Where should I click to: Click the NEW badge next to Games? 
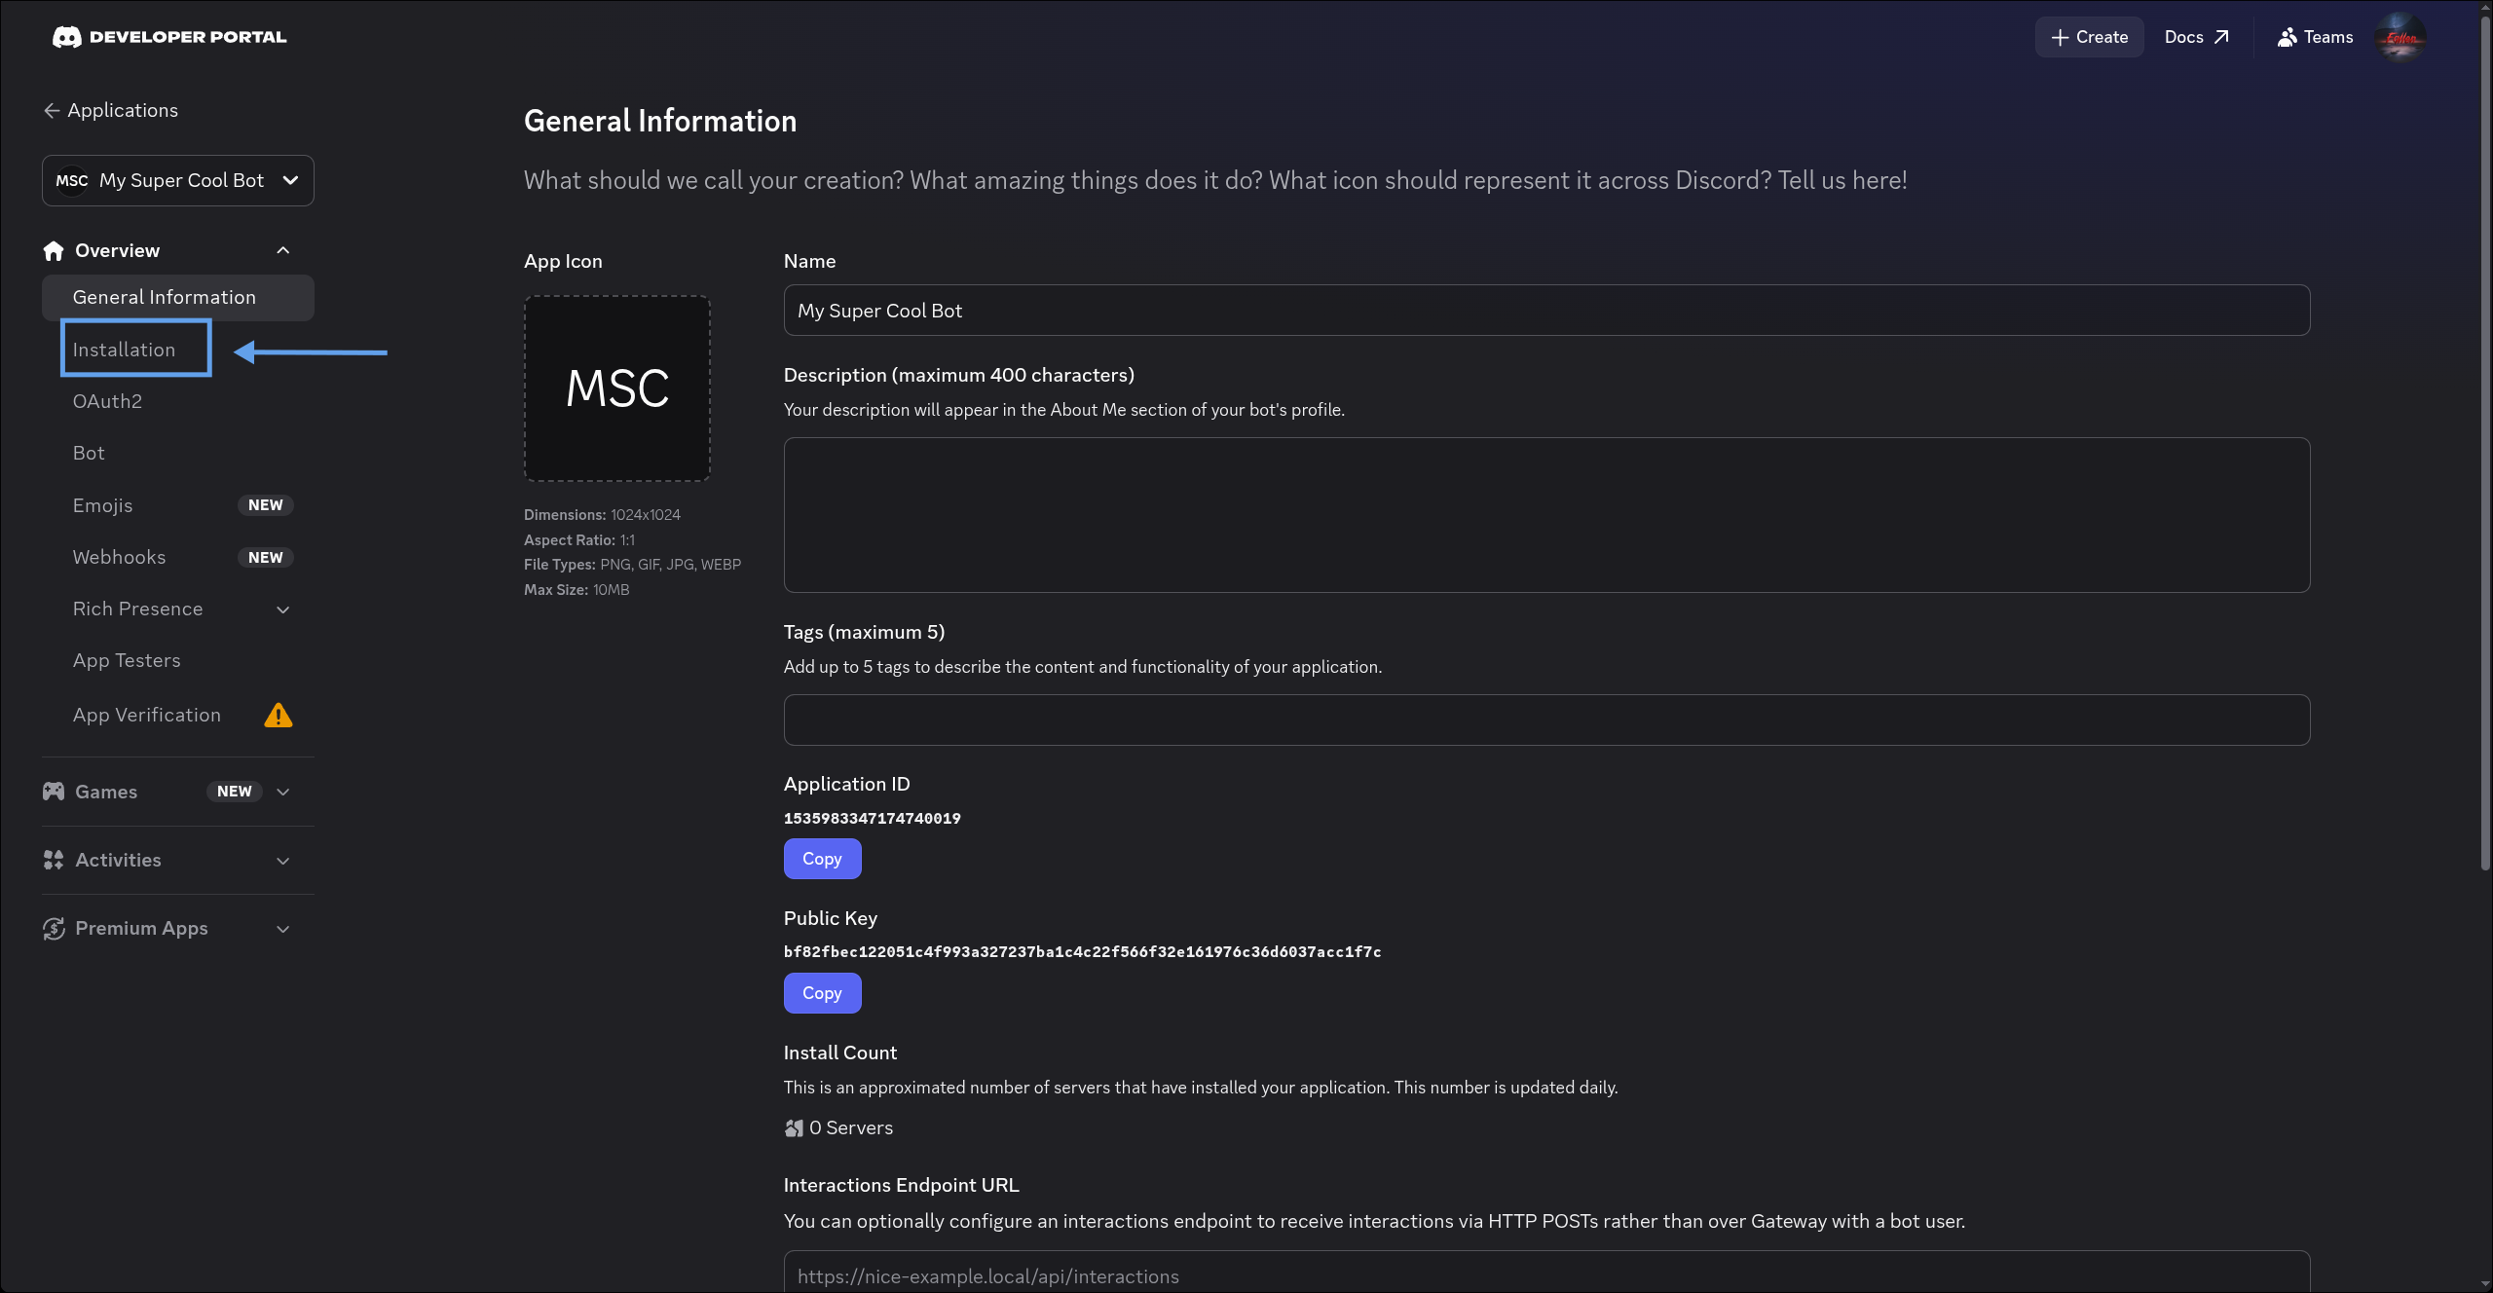(235, 792)
